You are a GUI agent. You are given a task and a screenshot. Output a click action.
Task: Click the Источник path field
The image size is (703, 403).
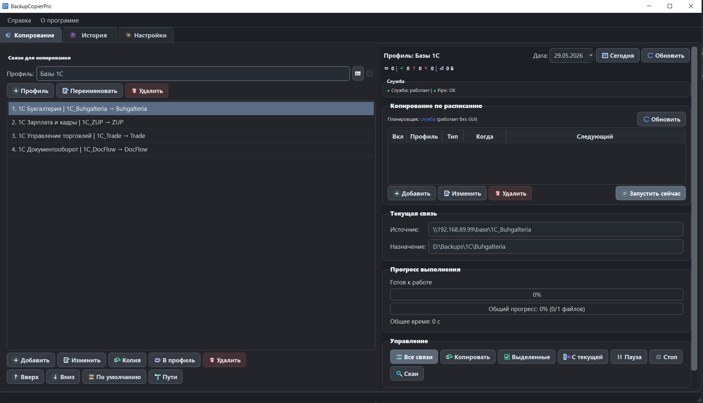[x=556, y=229]
